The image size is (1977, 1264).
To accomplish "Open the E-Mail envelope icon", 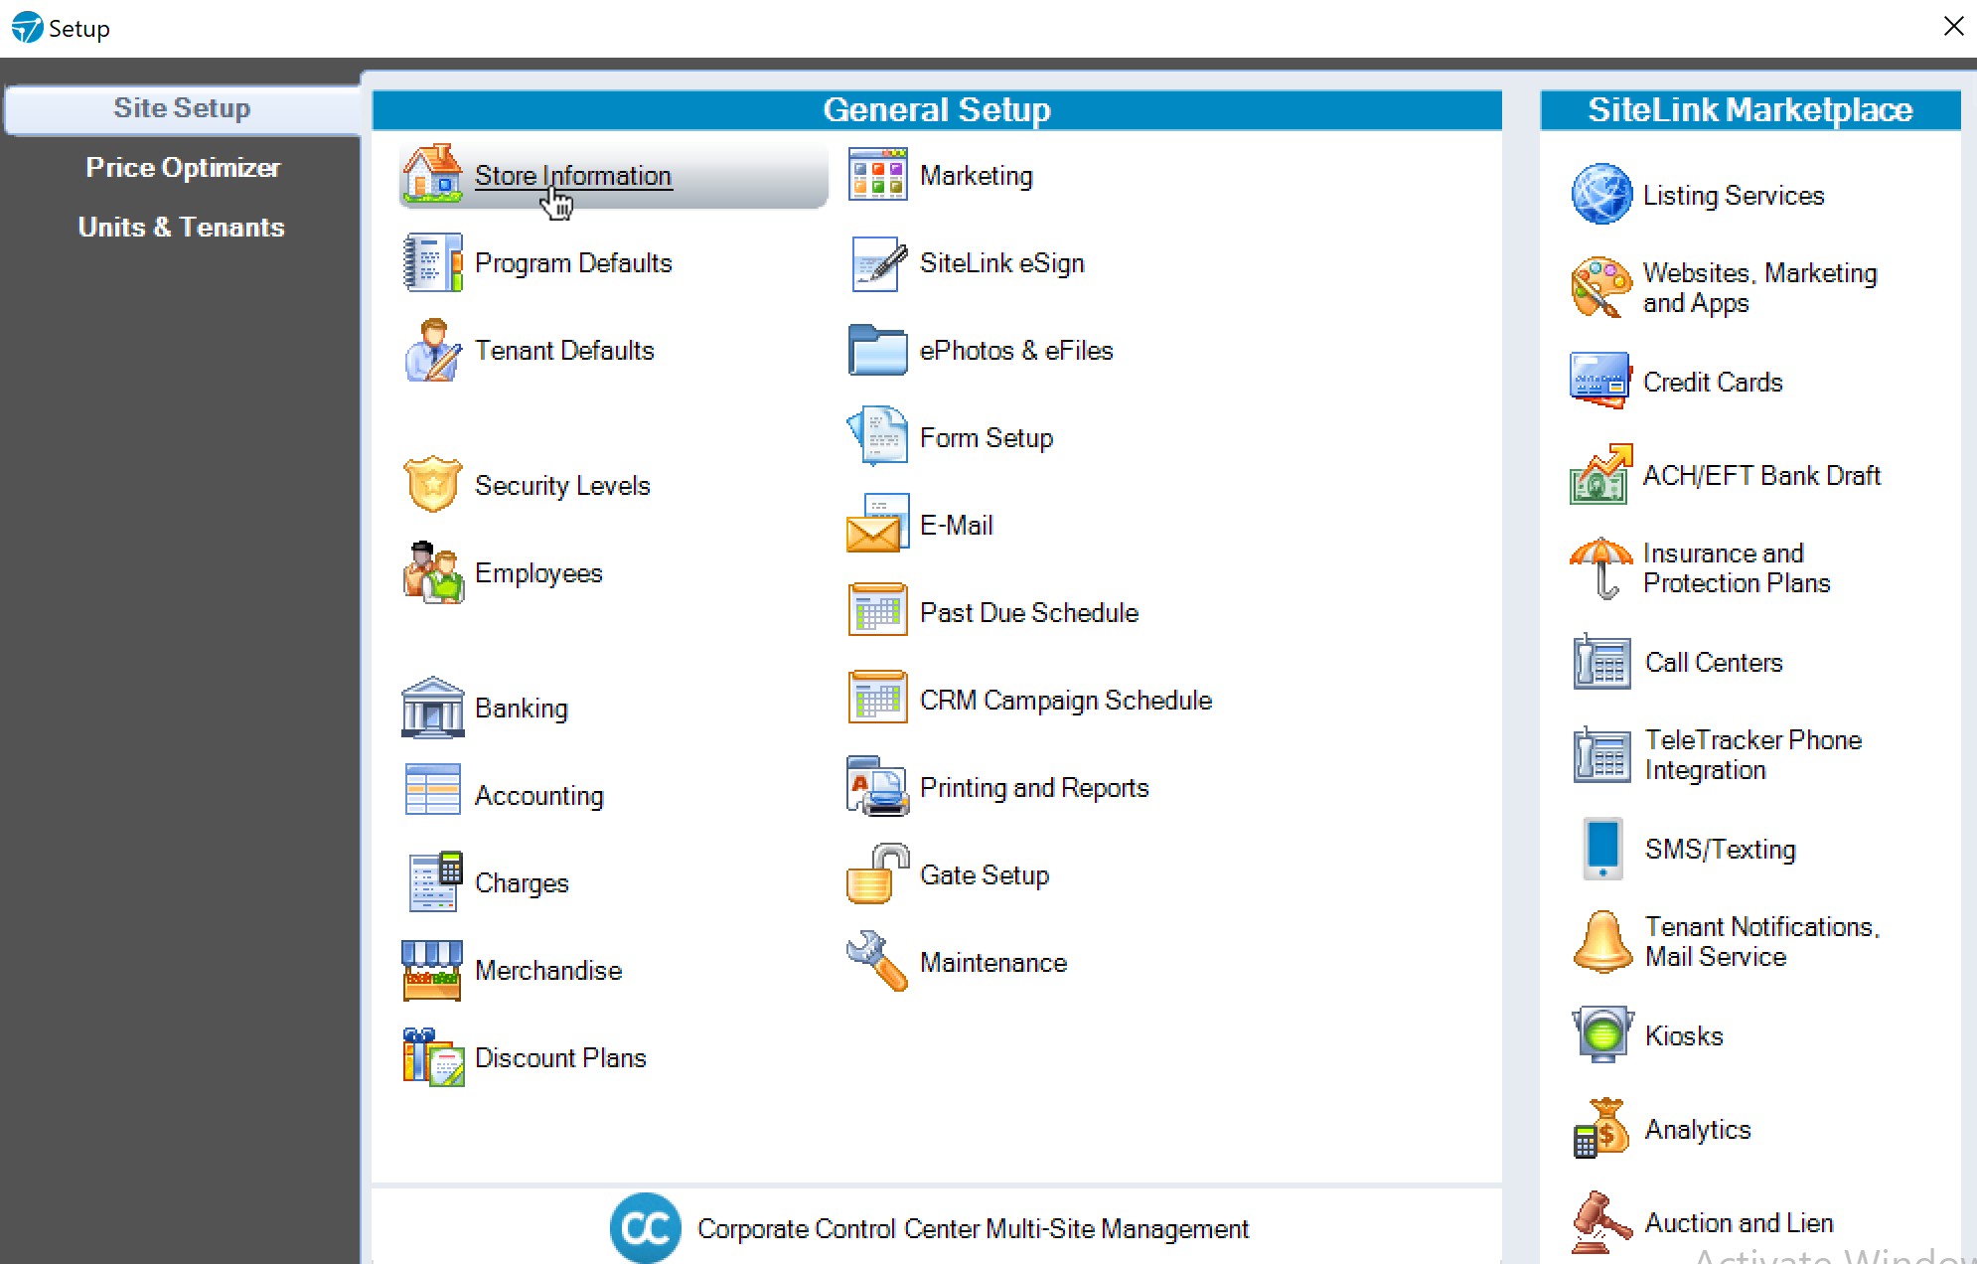I will [x=877, y=524].
